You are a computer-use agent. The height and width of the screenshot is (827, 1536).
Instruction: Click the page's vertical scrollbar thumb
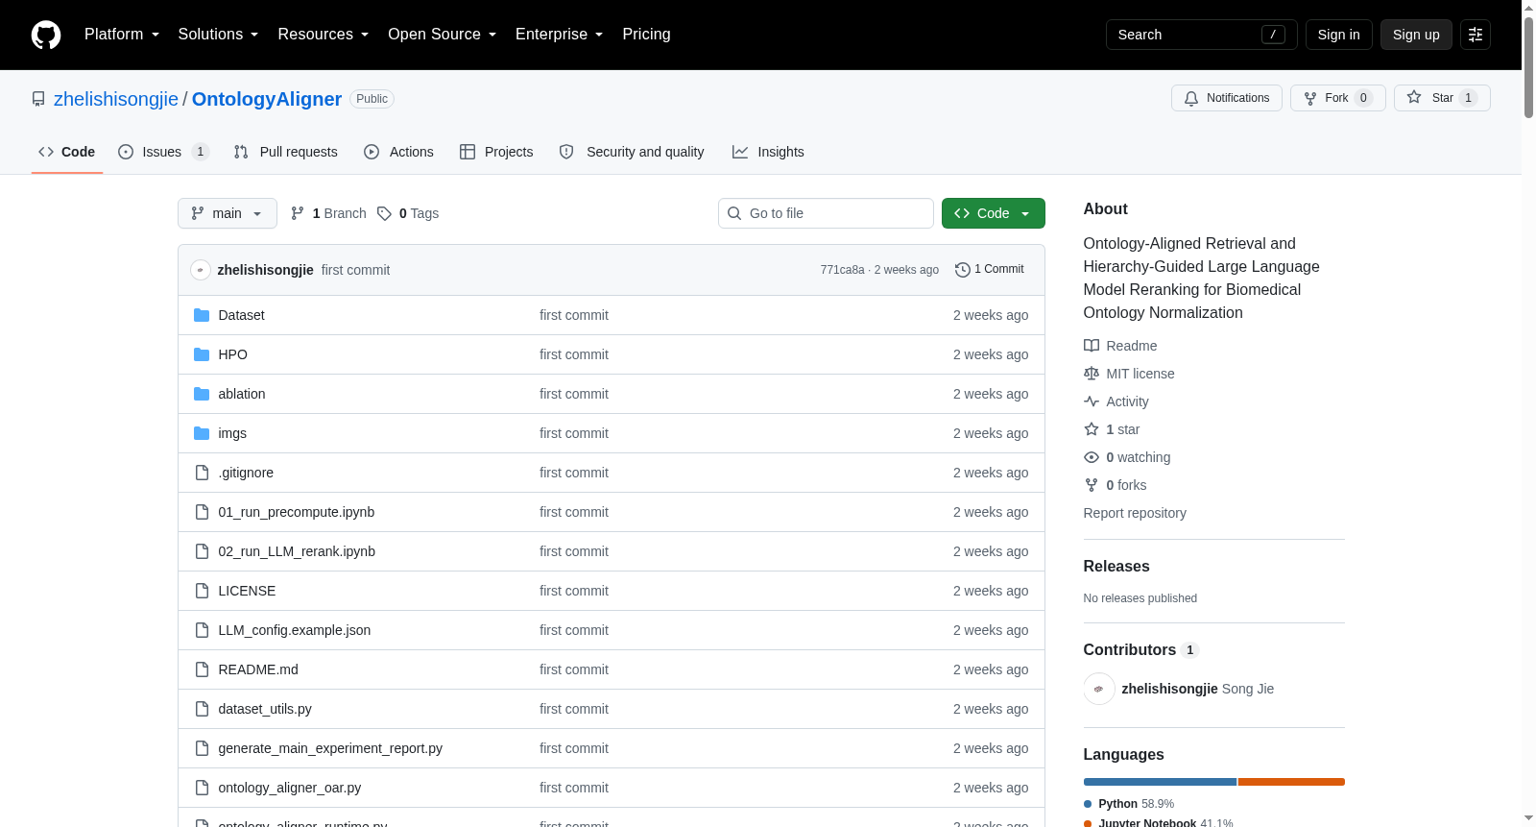click(1528, 67)
